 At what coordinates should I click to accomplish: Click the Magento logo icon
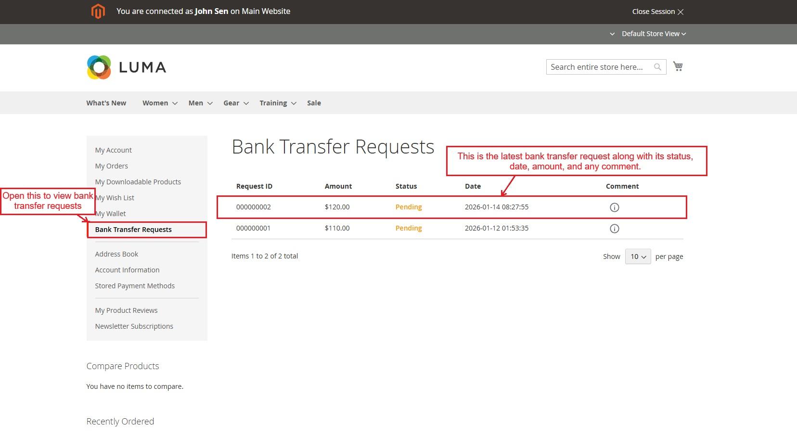(x=98, y=12)
